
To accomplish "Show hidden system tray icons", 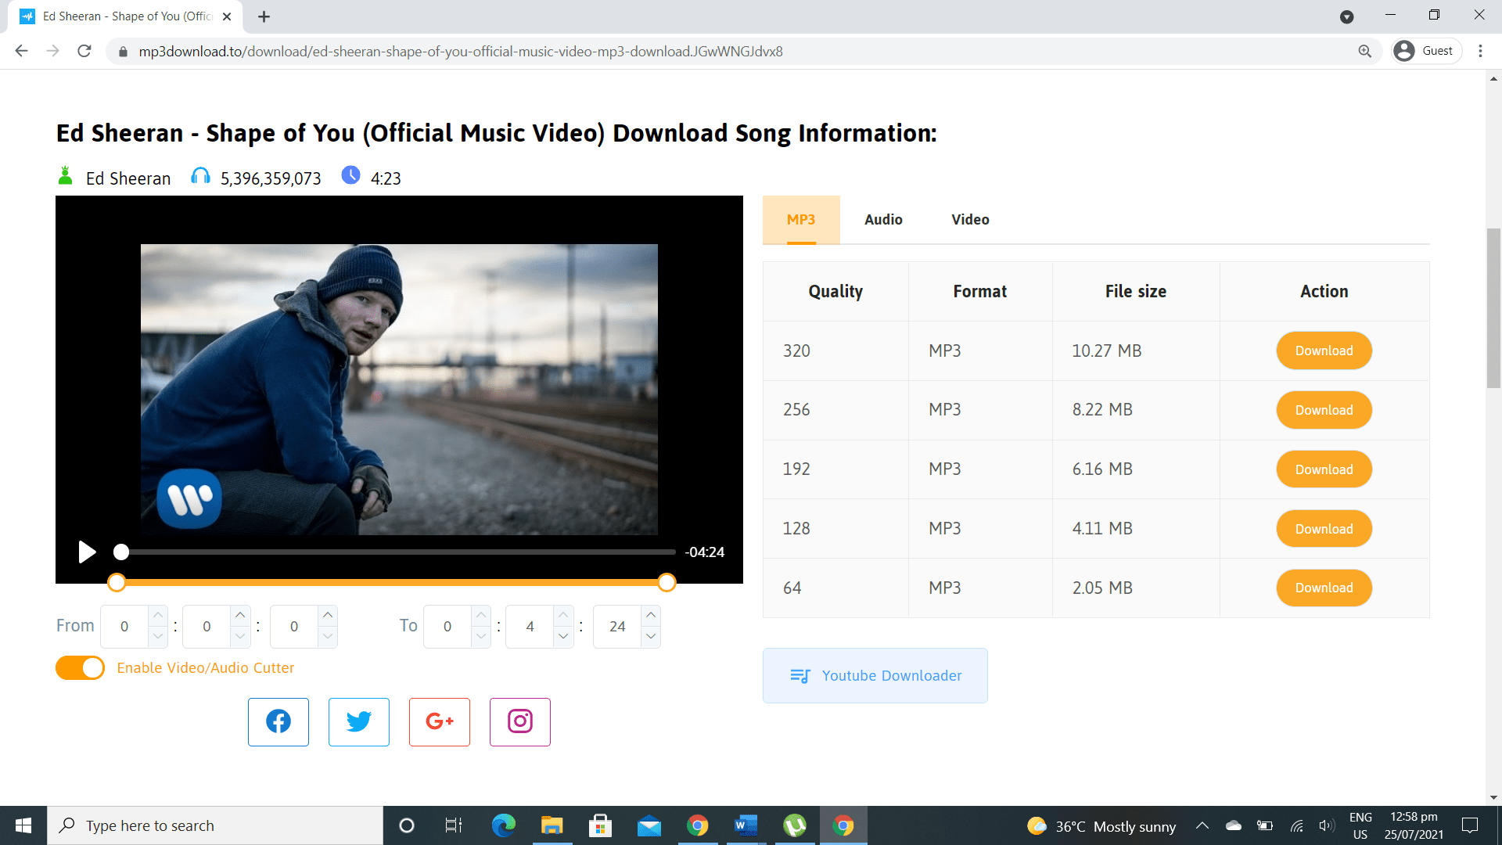I will [1202, 825].
